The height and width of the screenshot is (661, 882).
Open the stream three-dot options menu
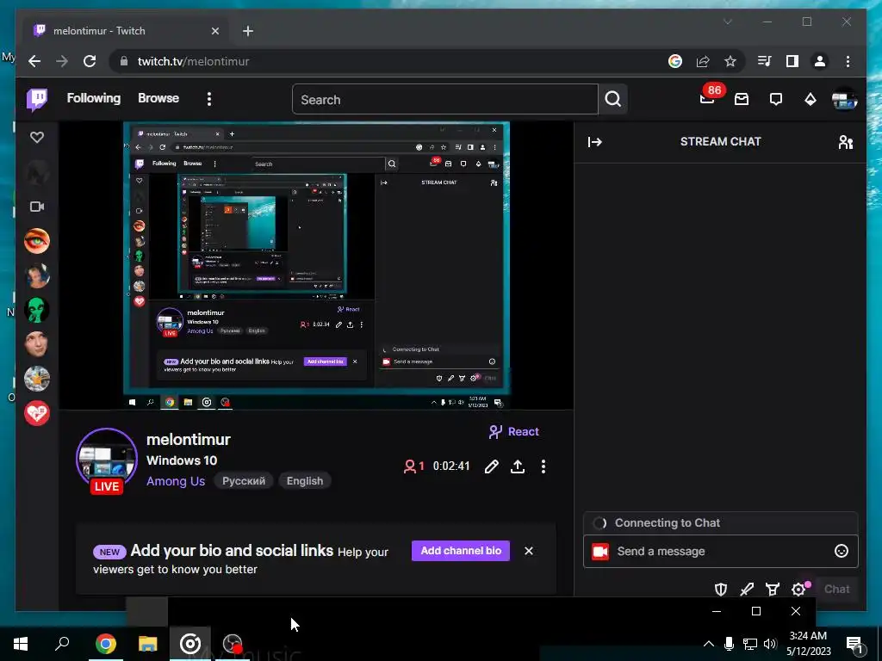tap(543, 466)
